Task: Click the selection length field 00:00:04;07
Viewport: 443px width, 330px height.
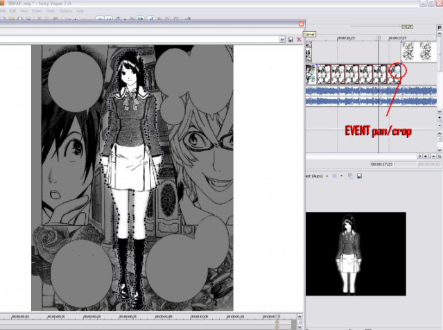Action: click(x=429, y=164)
